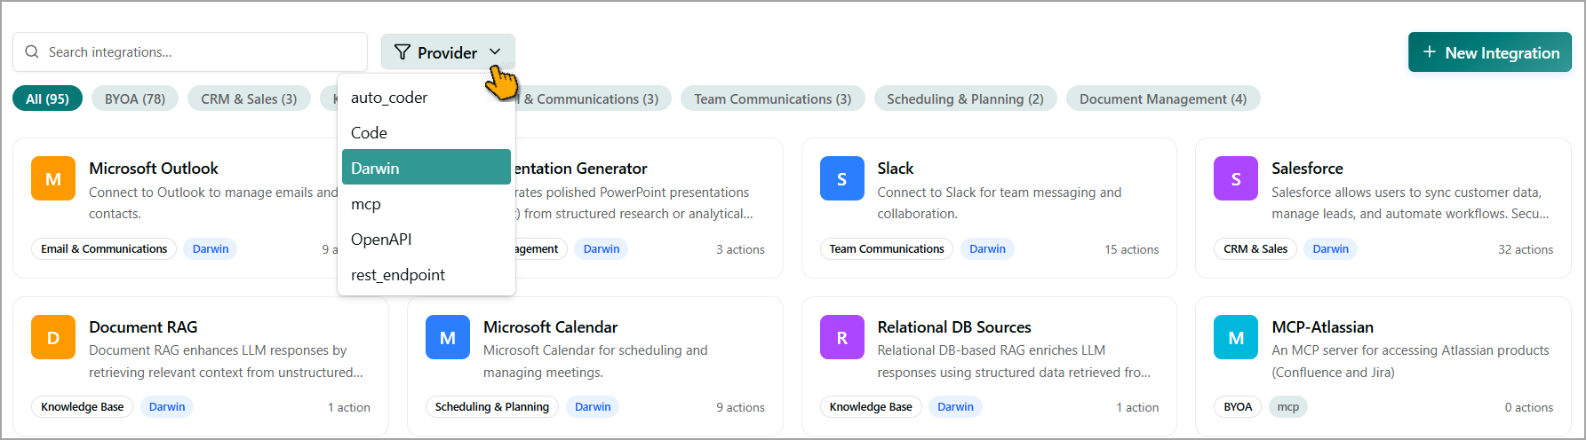The height and width of the screenshot is (440, 1586).
Task: Click mcp tag on MCP-Atlassian card
Action: pos(1288,407)
